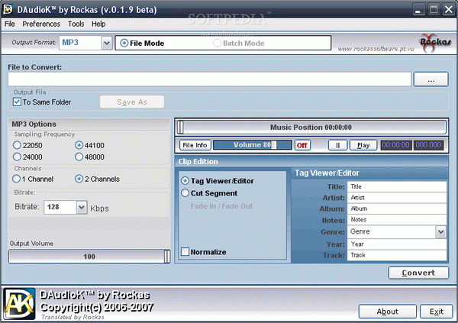The image size is (458, 323).
Task: Click the Artist tag field
Action: tap(397, 198)
